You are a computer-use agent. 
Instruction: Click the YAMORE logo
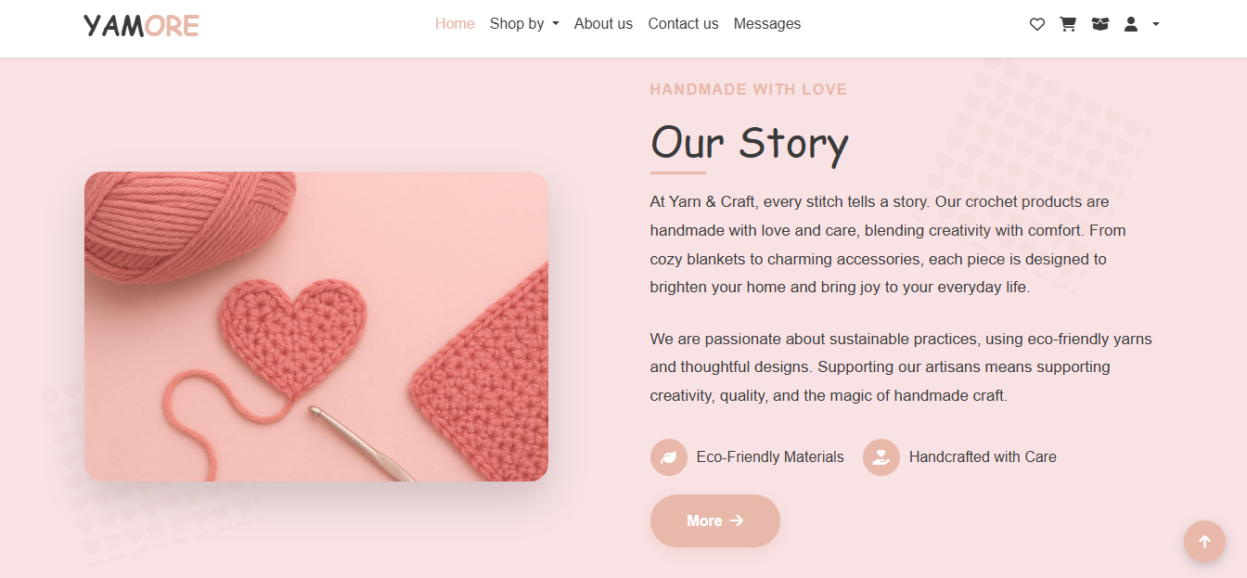tap(141, 25)
